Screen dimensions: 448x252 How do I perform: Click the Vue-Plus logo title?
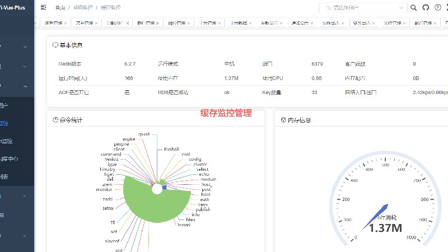[x=12, y=8]
